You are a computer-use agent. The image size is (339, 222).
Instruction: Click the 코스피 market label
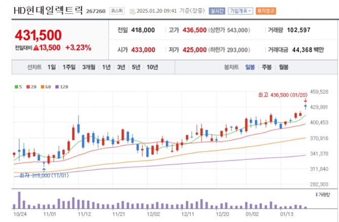(x=117, y=11)
